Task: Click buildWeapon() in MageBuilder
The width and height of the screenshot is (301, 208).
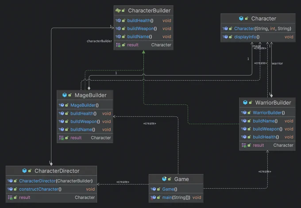Action: pyautogui.click(x=85, y=122)
